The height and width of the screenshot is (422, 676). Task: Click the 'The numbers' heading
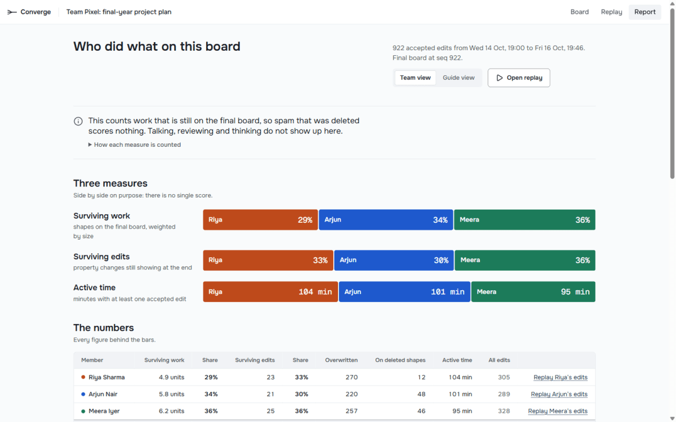coord(104,328)
